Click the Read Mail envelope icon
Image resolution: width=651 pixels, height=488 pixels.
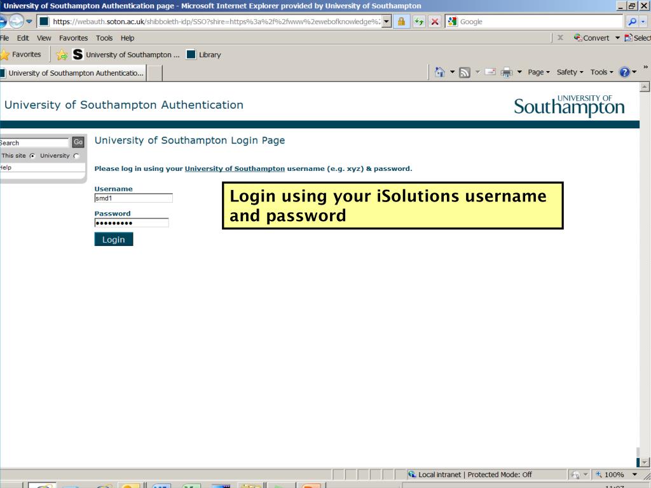coord(490,72)
